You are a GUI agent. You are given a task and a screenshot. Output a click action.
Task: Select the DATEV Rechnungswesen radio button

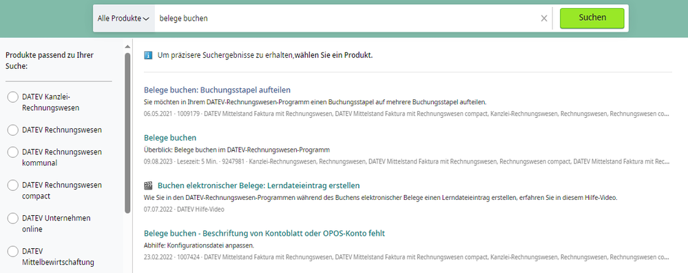coord(12,130)
